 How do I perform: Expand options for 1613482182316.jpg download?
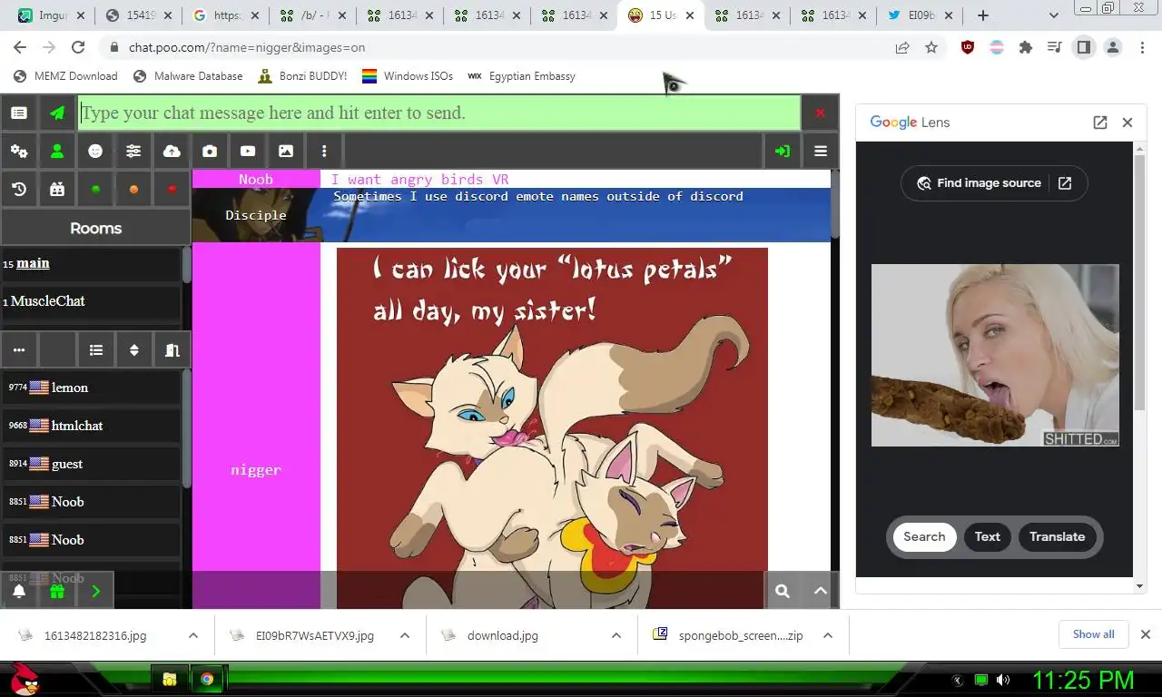pos(193,635)
